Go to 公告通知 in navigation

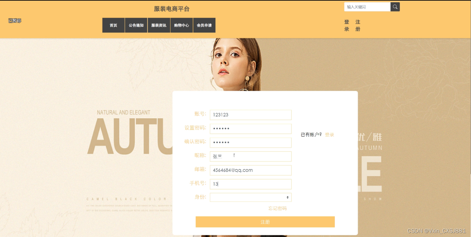pos(136,25)
